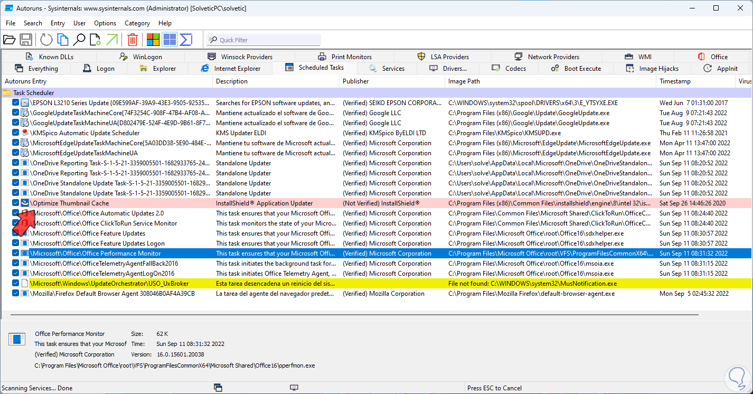753x394 pixels.
Task: Select the \Optimize Thumbnail Cache entry name
Action: 70,203
